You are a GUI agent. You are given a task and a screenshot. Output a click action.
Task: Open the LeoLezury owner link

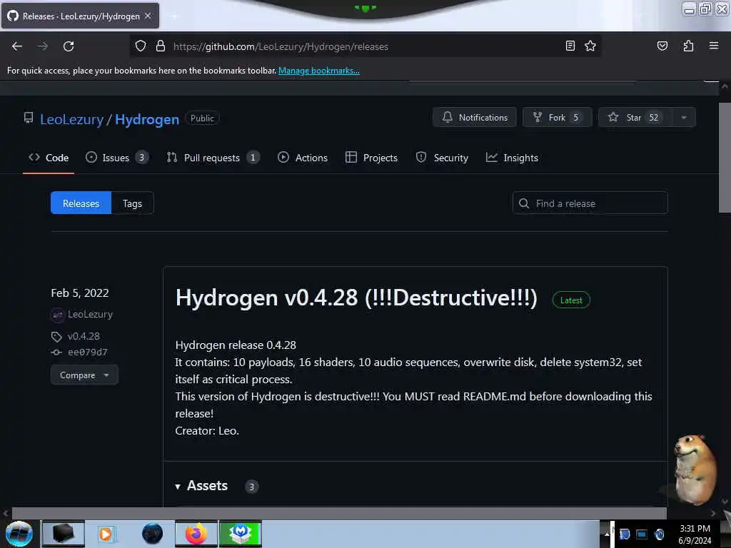click(x=71, y=119)
